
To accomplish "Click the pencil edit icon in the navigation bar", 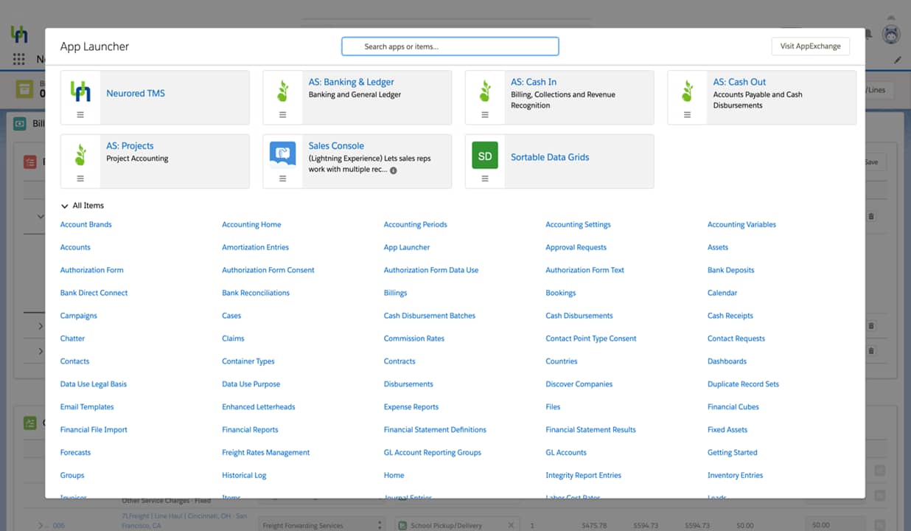I will click(898, 60).
